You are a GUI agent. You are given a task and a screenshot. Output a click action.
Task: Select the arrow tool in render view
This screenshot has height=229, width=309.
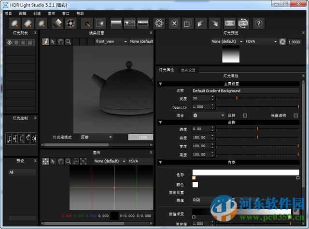click(x=53, y=42)
